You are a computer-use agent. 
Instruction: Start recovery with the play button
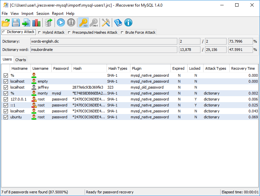tap(61, 22)
